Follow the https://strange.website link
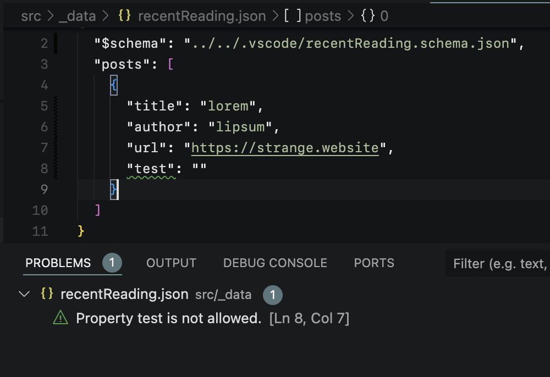Screen dimensions: 550x377 tap(284, 148)
